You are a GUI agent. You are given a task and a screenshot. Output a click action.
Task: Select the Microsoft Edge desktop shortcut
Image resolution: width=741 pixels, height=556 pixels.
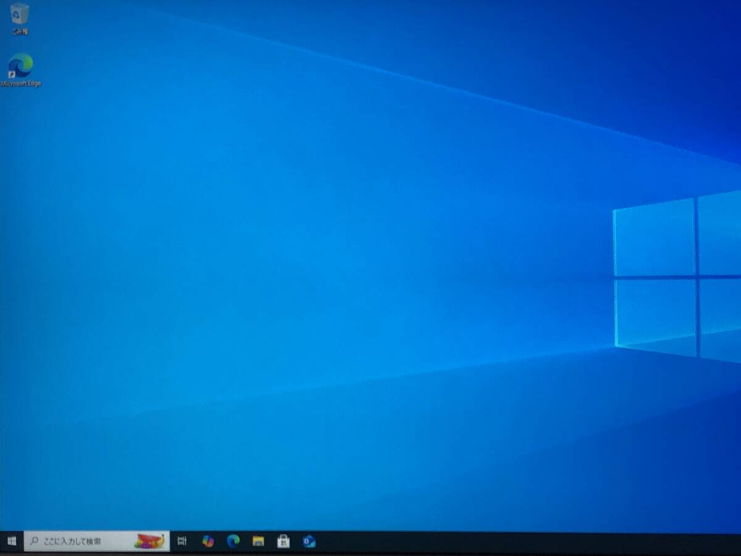tap(20, 70)
